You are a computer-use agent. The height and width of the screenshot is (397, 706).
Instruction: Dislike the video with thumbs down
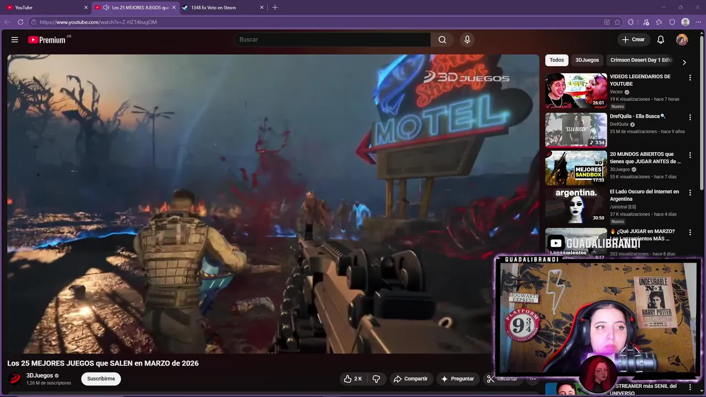(376, 379)
